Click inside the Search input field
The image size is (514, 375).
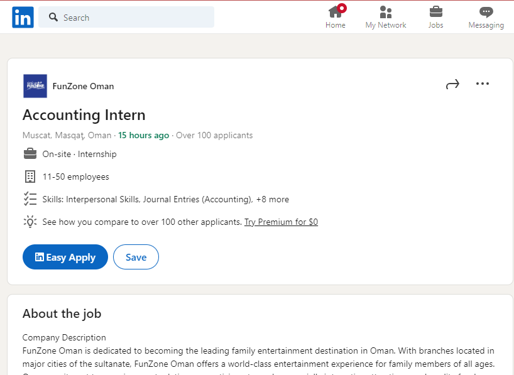[x=126, y=17]
